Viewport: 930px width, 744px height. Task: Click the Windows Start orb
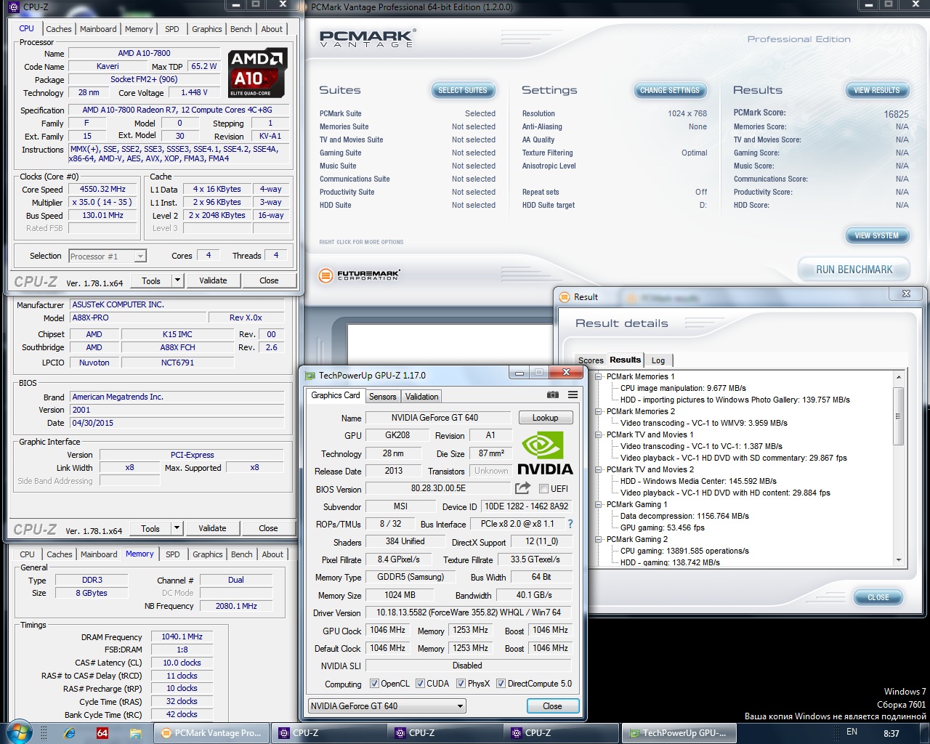[17, 732]
